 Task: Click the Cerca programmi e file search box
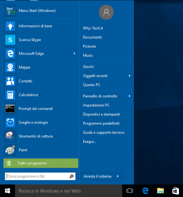click(40, 176)
